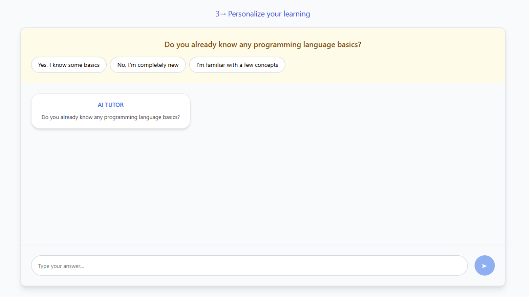The image size is (529, 297).
Task: Click the word "concepts" in third option
Action: click(x=267, y=65)
